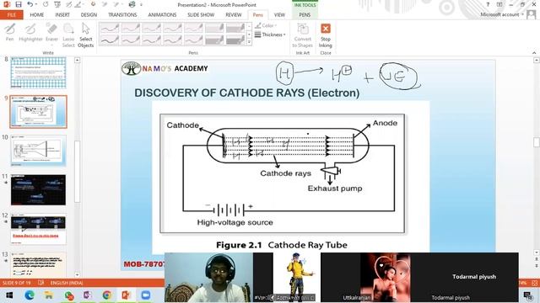Select slide 10 thumbnail
Image resolution: width=540 pixels, height=303 pixels.
[38, 151]
